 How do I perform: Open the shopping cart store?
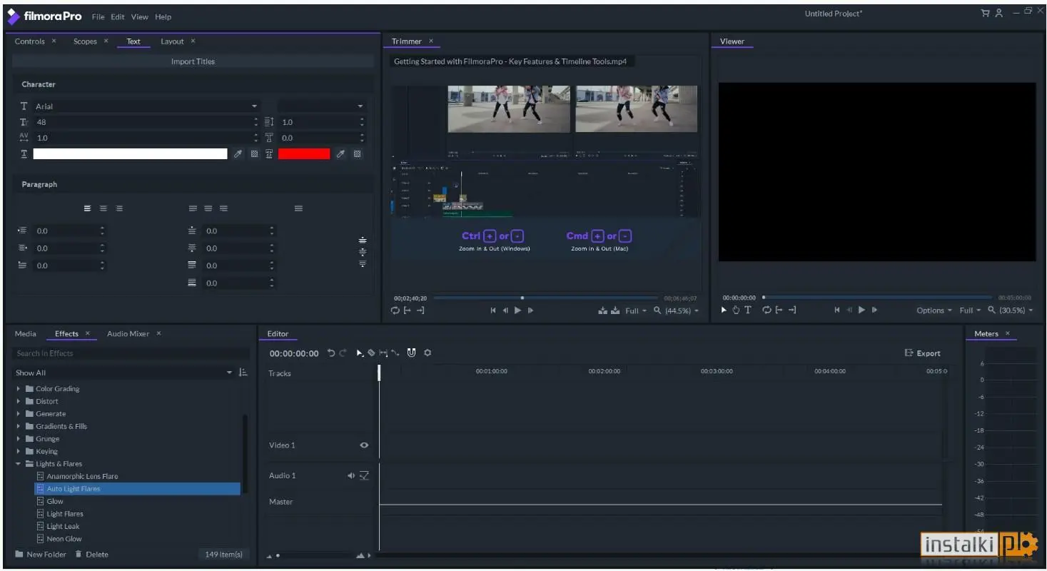[x=986, y=13]
